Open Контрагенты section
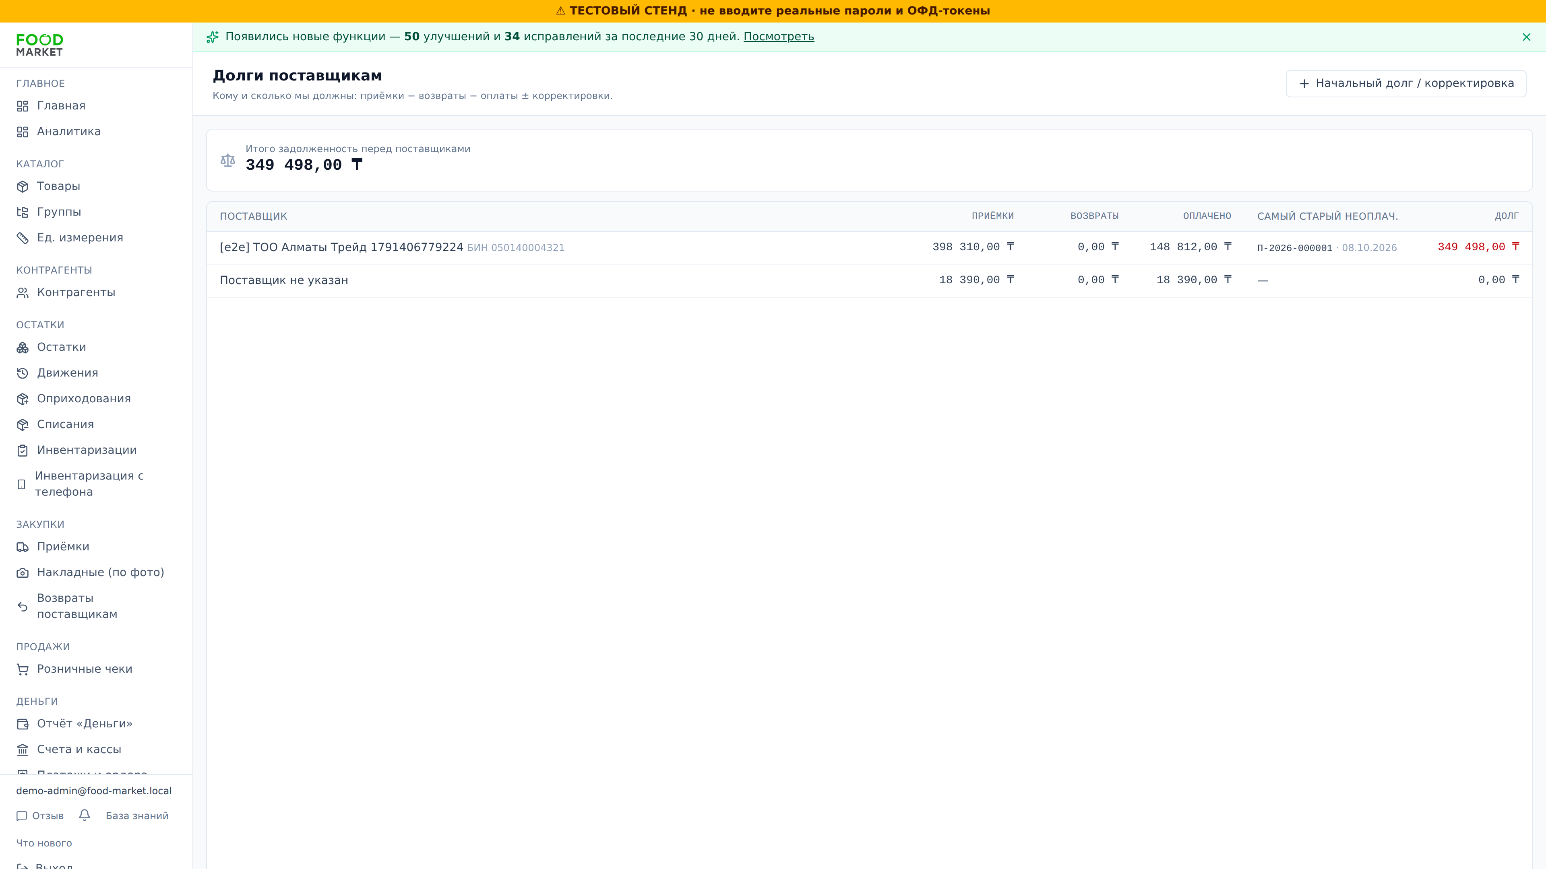The image size is (1546, 869). [76, 292]
